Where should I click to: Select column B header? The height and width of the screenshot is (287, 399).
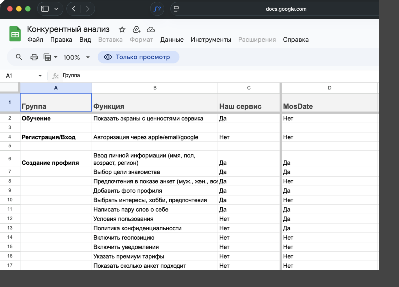tap(155, 88)
